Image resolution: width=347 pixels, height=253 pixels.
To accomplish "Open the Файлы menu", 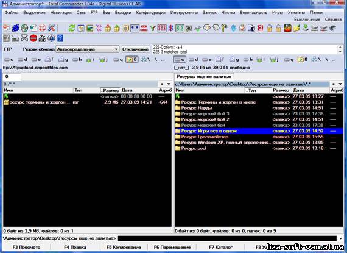I will click(x=12, y=13).
